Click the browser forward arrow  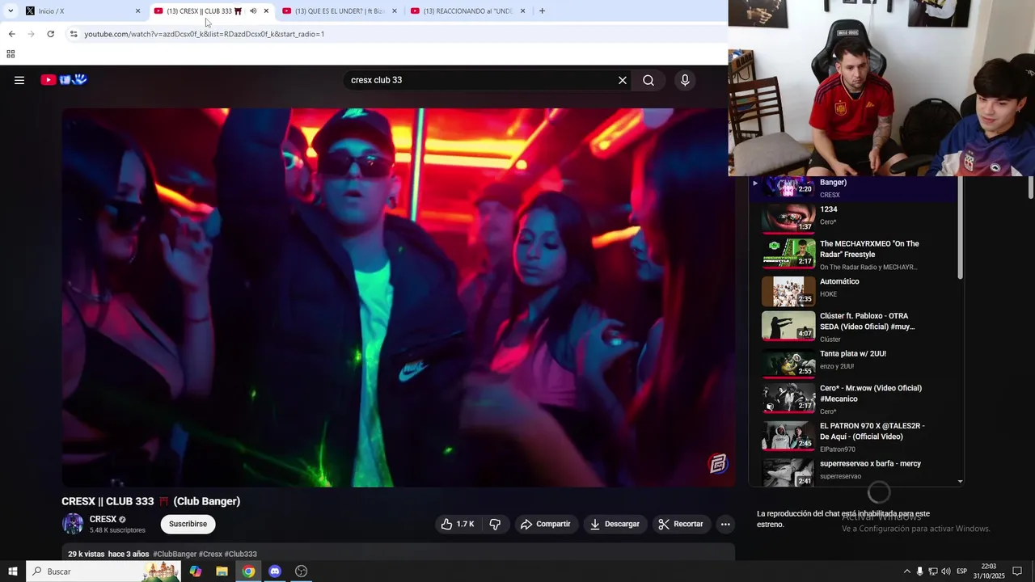[31, 34]
